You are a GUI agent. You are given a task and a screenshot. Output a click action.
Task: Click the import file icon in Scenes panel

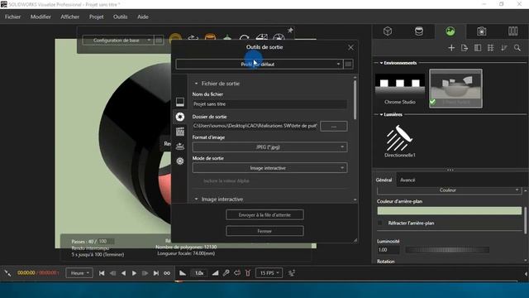click(x=465, y=48)
